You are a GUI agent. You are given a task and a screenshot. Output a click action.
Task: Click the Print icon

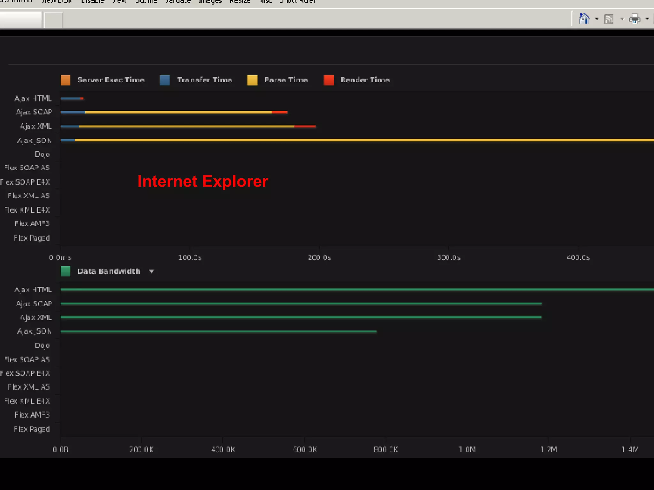coord(635,19)
